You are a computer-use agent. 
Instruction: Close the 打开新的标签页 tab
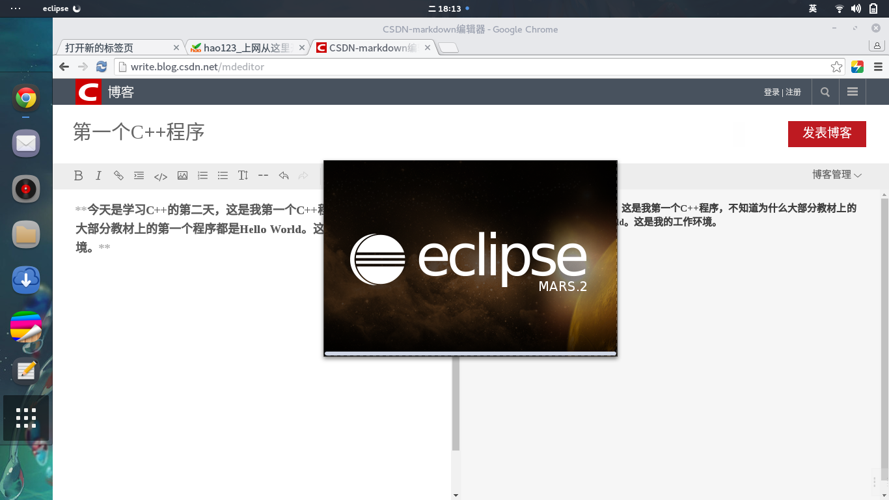tap(176, 48)
